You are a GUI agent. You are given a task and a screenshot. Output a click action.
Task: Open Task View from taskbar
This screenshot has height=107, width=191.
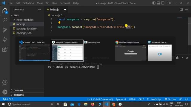[58, 104]
